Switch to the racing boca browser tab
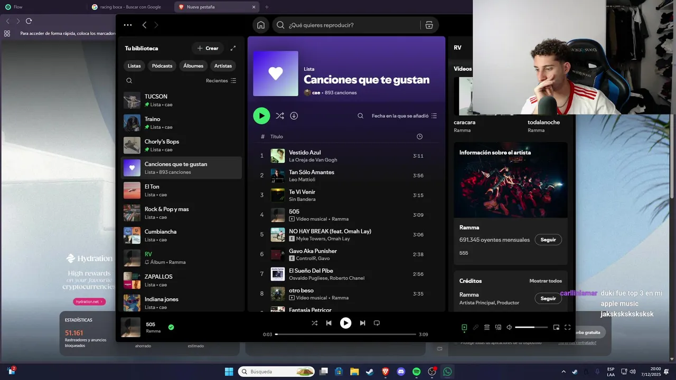Screen dimensions: 676x380 (130, 7)
